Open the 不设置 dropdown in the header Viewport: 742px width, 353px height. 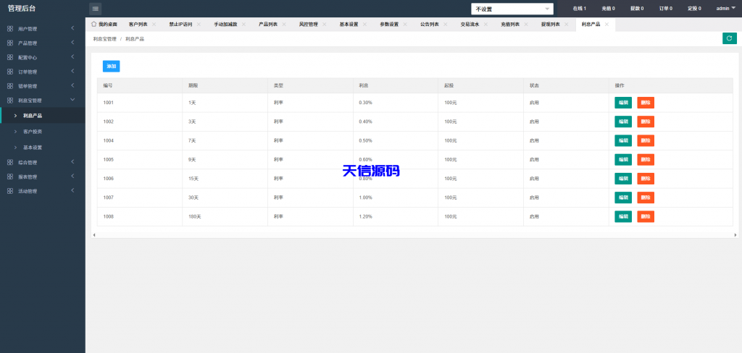pos(512,9)
